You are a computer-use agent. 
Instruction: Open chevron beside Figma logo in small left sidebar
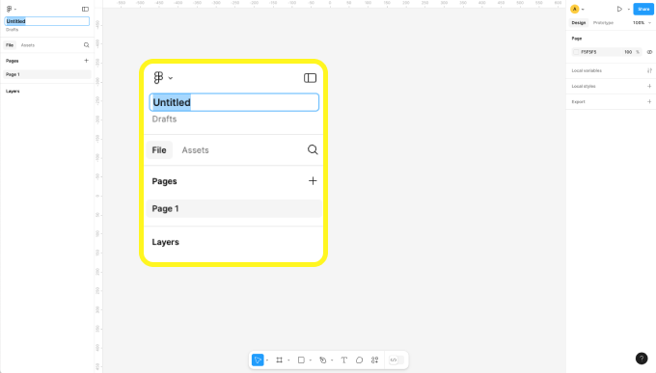click(x=15, y=10)
